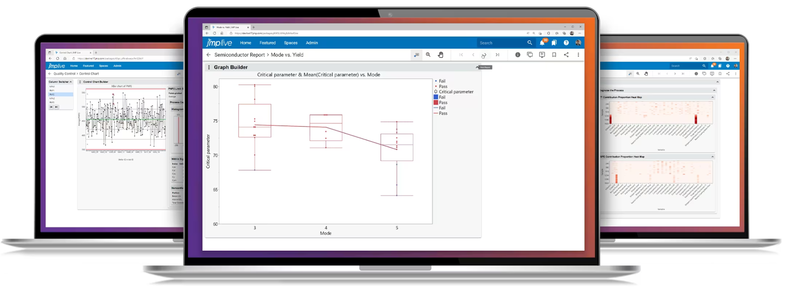
Task: Open Admin in center window navbar
Action: [x=312, y=43]
